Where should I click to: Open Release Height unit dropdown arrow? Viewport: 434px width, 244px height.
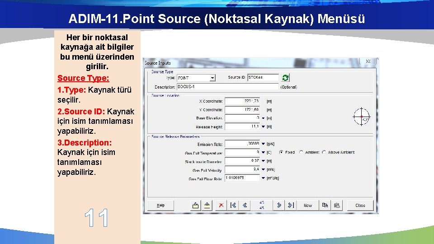tap(263, 127)
